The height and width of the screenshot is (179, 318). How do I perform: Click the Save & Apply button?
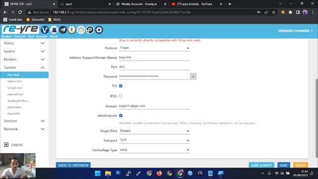click(261, 165)
